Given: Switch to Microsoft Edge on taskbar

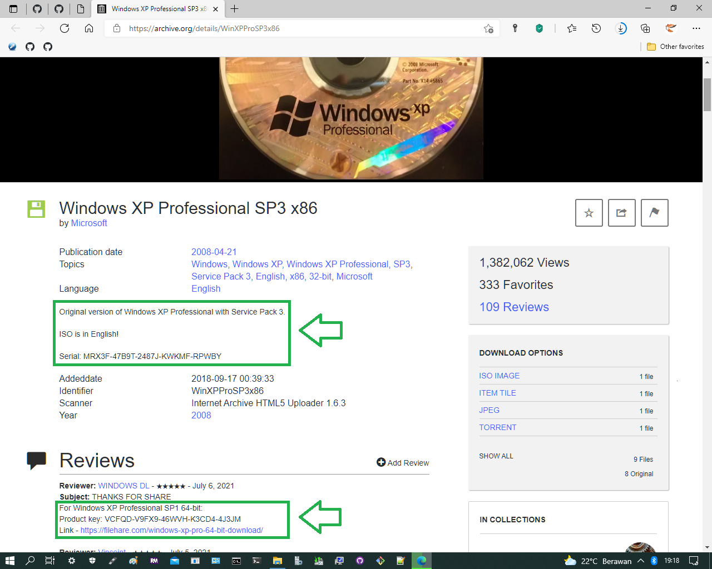Looking at the screenshot, I should click(422, 561).
